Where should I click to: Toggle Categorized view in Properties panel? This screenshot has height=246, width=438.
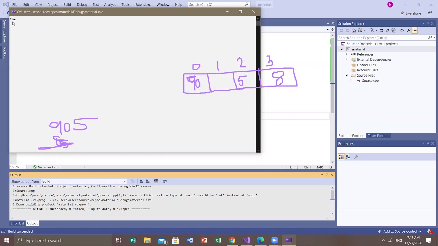click(342, 156)
